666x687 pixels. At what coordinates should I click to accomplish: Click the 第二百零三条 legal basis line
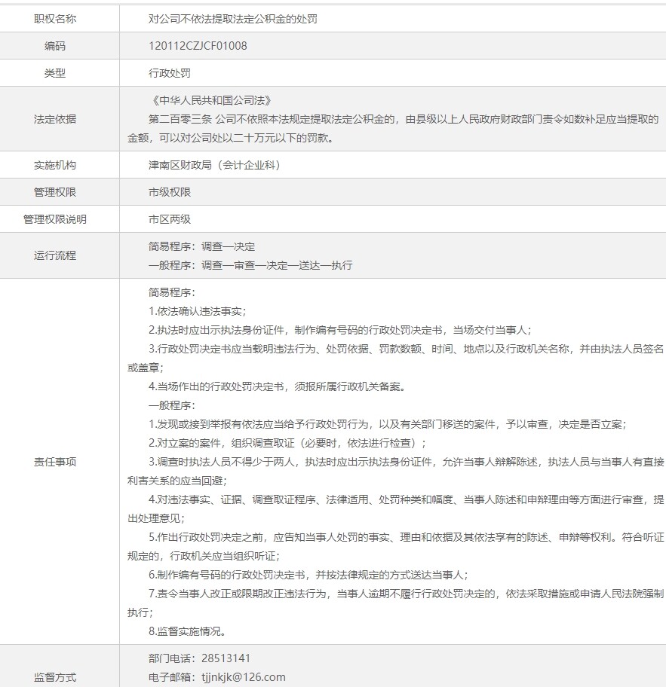click(404, 119)
